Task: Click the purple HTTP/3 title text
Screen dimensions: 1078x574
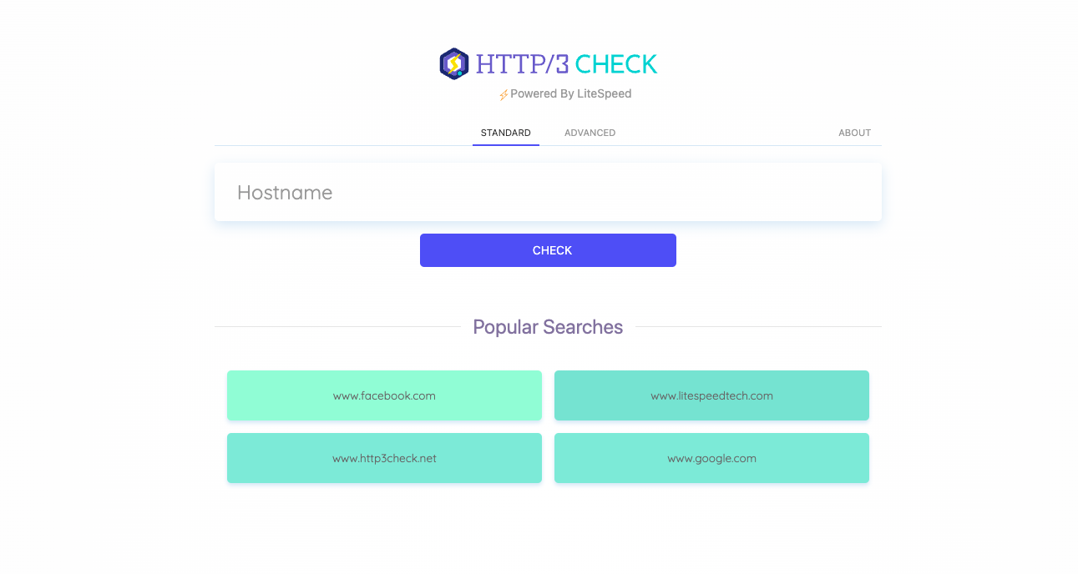Action: (x=523, y=63)
